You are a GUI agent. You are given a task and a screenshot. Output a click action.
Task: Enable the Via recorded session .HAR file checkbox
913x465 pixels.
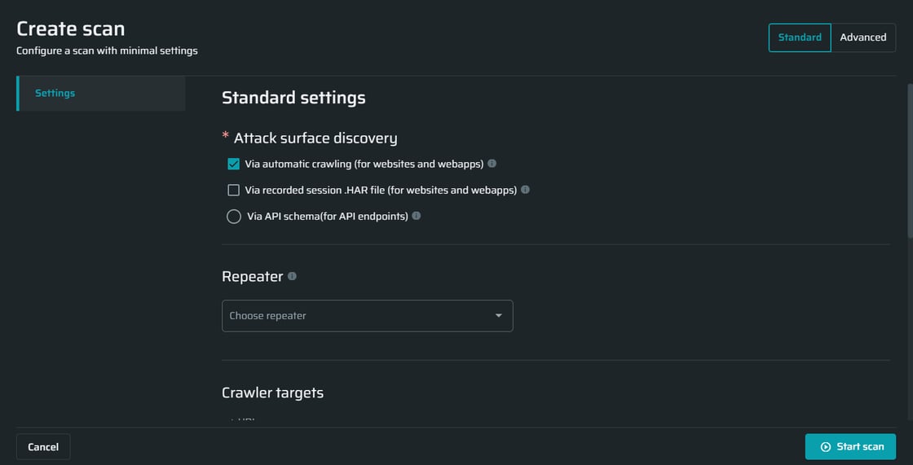pos(234,191)
